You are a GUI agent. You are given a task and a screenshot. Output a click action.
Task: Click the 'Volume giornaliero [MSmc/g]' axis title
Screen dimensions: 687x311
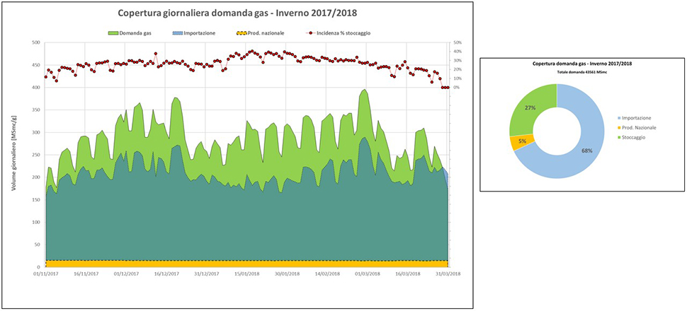pyautogui.click(x=13, y=155)
